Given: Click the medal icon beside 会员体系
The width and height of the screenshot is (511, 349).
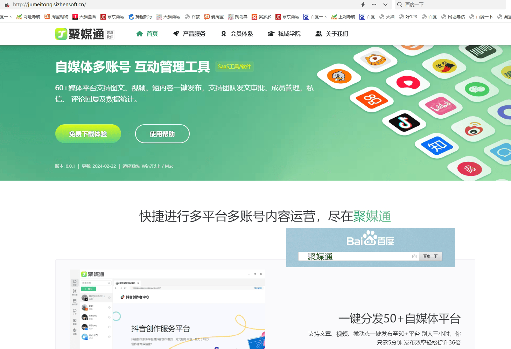Looking at the screenshot, I should pyautogui.click(x=224, y=34).
